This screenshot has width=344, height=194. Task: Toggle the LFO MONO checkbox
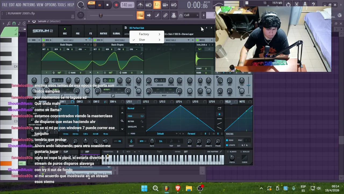[129, 134]
